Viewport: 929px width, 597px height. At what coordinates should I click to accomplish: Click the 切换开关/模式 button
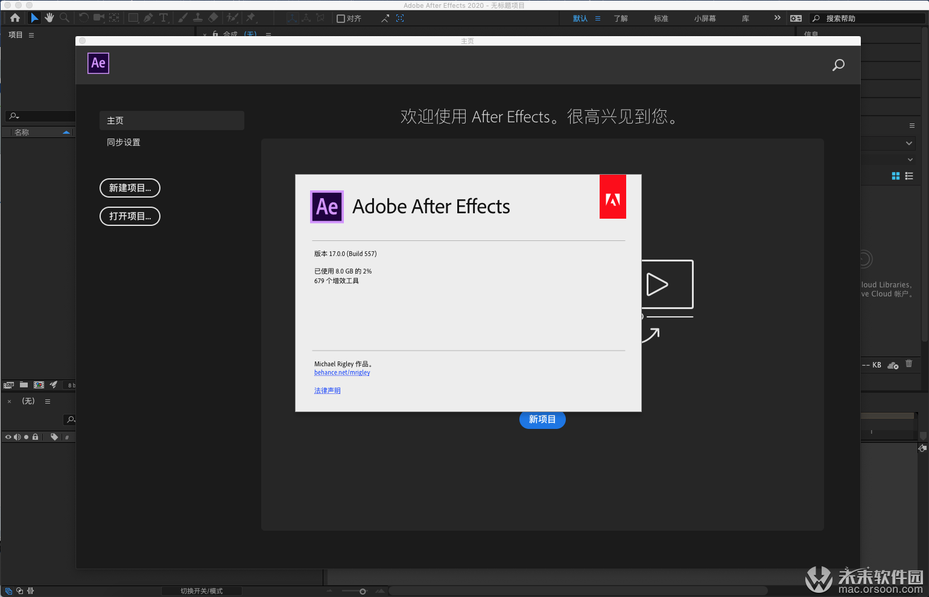pos(201,591)
